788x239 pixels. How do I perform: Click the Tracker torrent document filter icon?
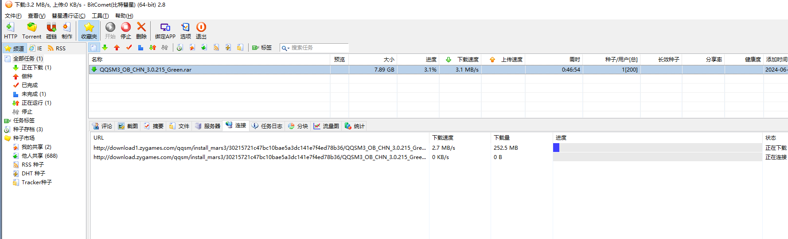[240, 48]
